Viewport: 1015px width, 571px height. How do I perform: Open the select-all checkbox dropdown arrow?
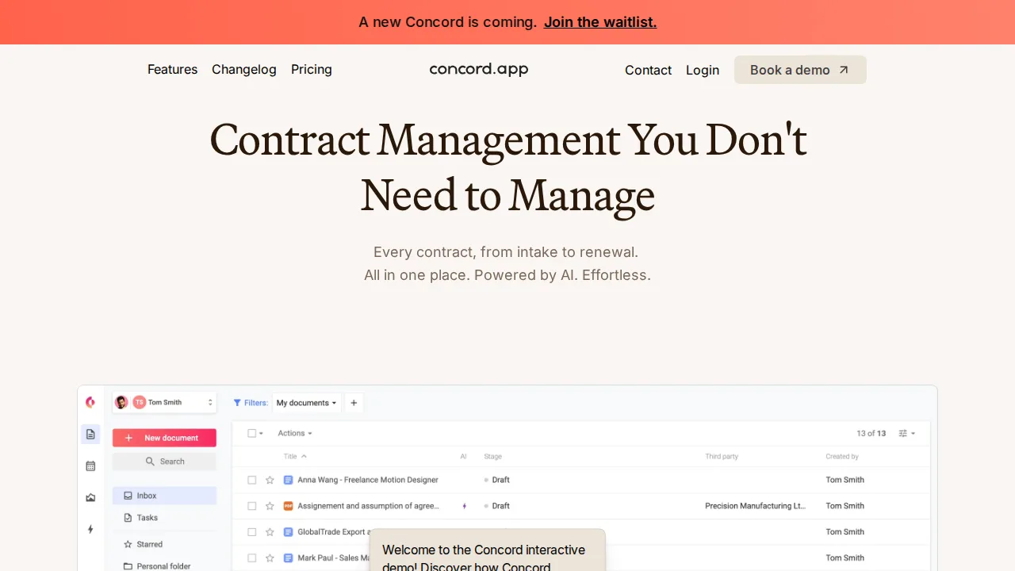coord(261,434)
